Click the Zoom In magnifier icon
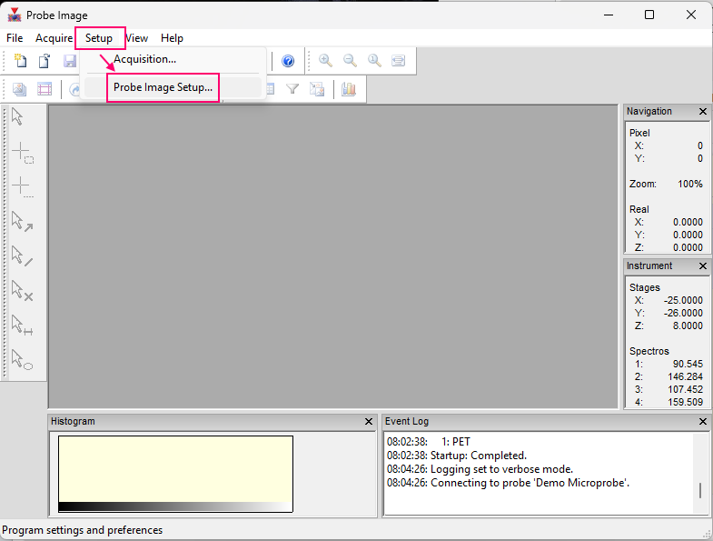713x541 pixels. [325, 61]
